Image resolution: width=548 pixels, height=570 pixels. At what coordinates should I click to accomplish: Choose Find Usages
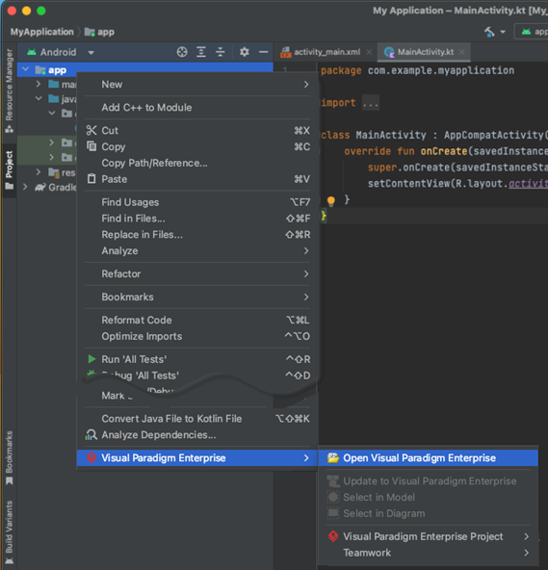tap(197, 202)
